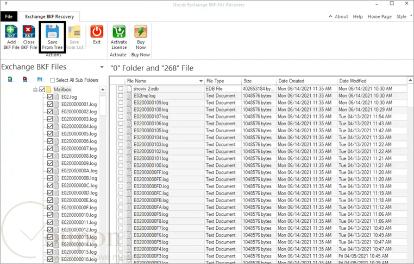Click the Save From List icon
Image resolution: width=414 pixels, height=264 pixels.
(x=74, y=31)
